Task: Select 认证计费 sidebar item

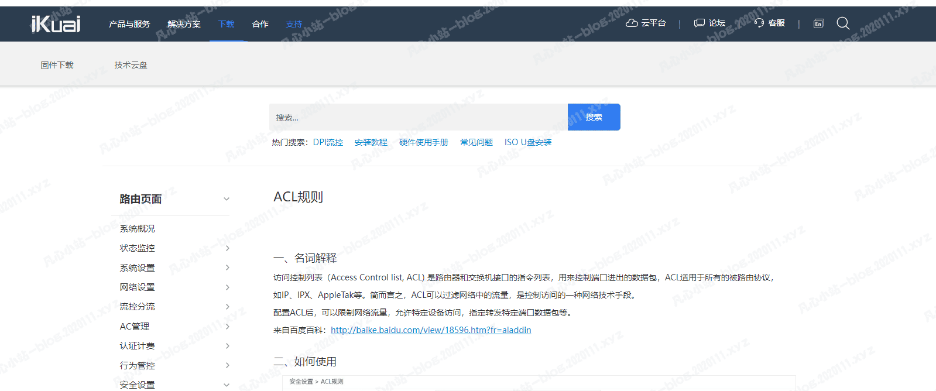Action: [x=137, y=346]
